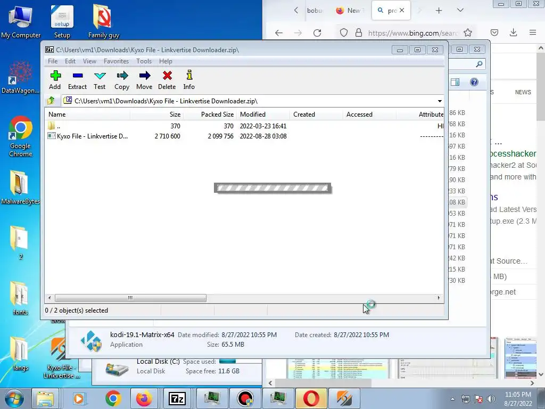Click the 2022-08-28 03:08 modified date

click(x=263, y=136)
